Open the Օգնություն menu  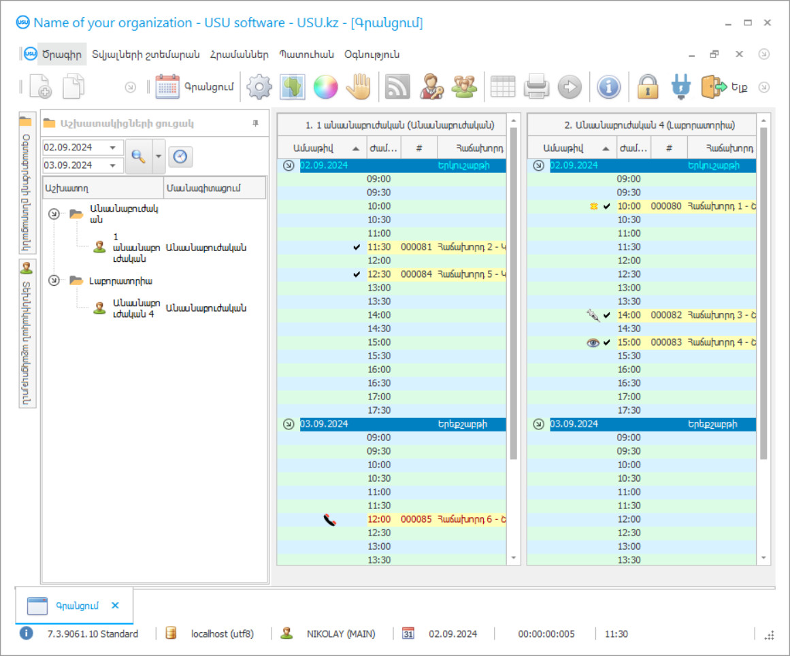(372, 54)
